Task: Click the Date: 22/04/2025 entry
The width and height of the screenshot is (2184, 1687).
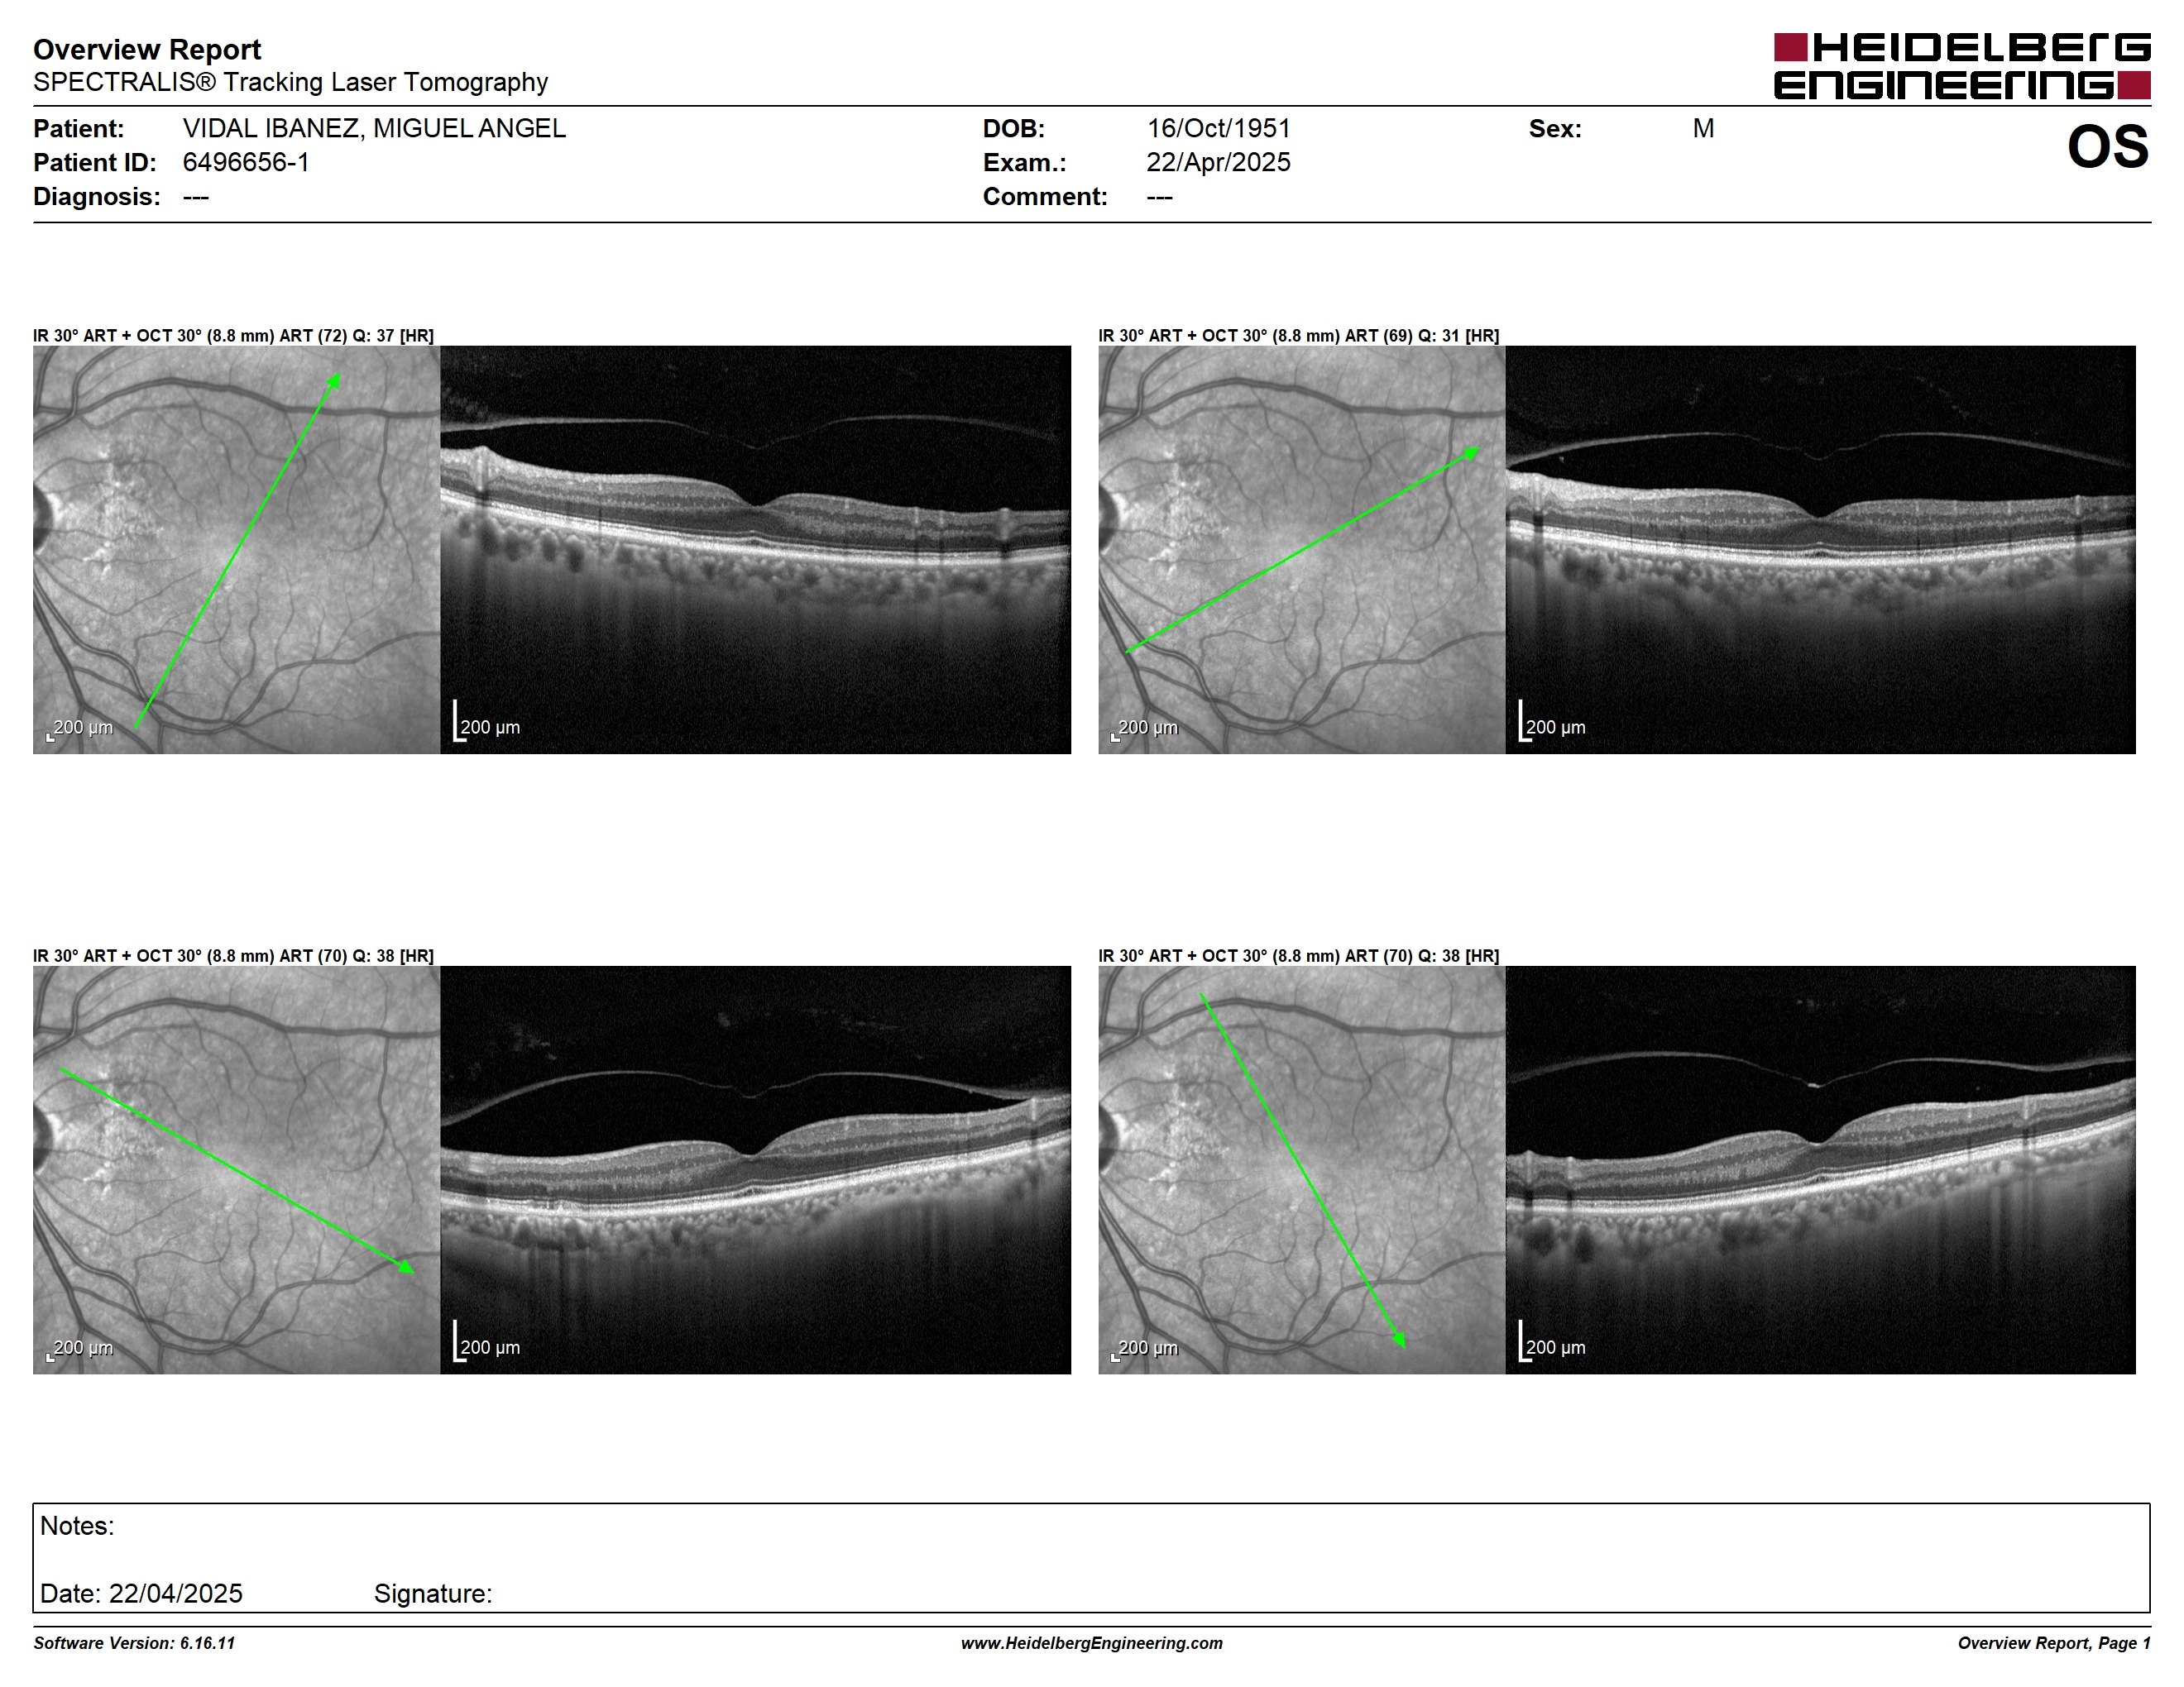Action: [x=141, y=1593]
